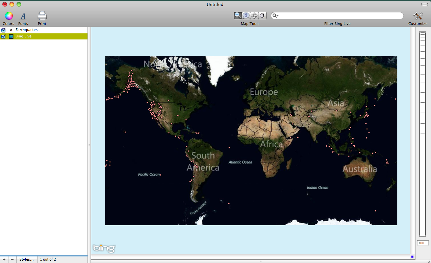Screen dimensions: 431x263
Task: Select the Pan arrows map tool
Action: click(x=254, y=16)
